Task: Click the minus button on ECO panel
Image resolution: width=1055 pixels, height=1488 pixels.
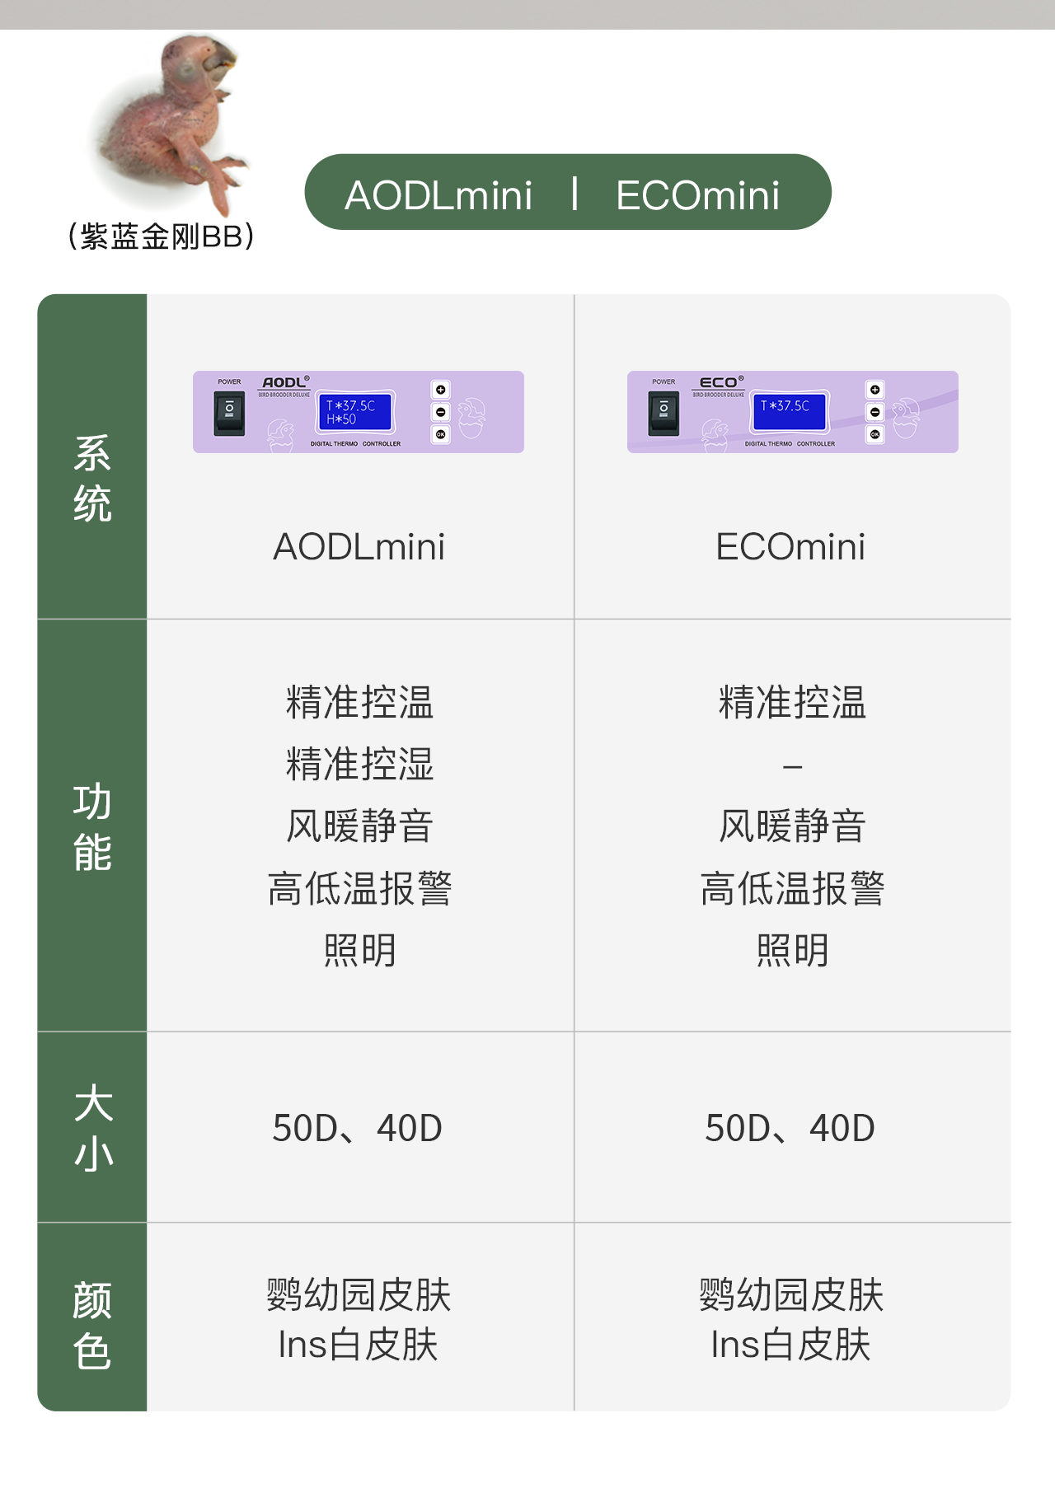Action: pyautogui.click(x=874, y=412)
